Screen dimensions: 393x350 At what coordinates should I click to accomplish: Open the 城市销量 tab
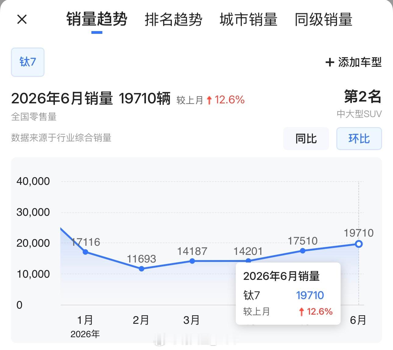249,20
